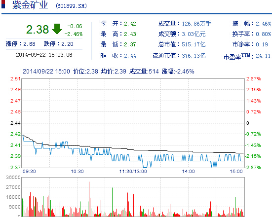Viewport: 272px width, 217px height.
Task: Click the 2.49 price axis label
Action: (x=15, y=90)
